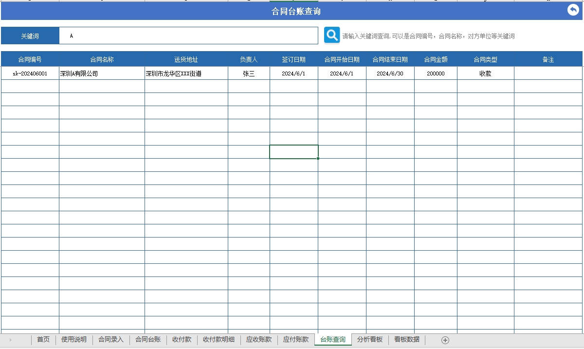
Task: Open the 合同台账 sheet tab
Action: [x=148, y=339]
